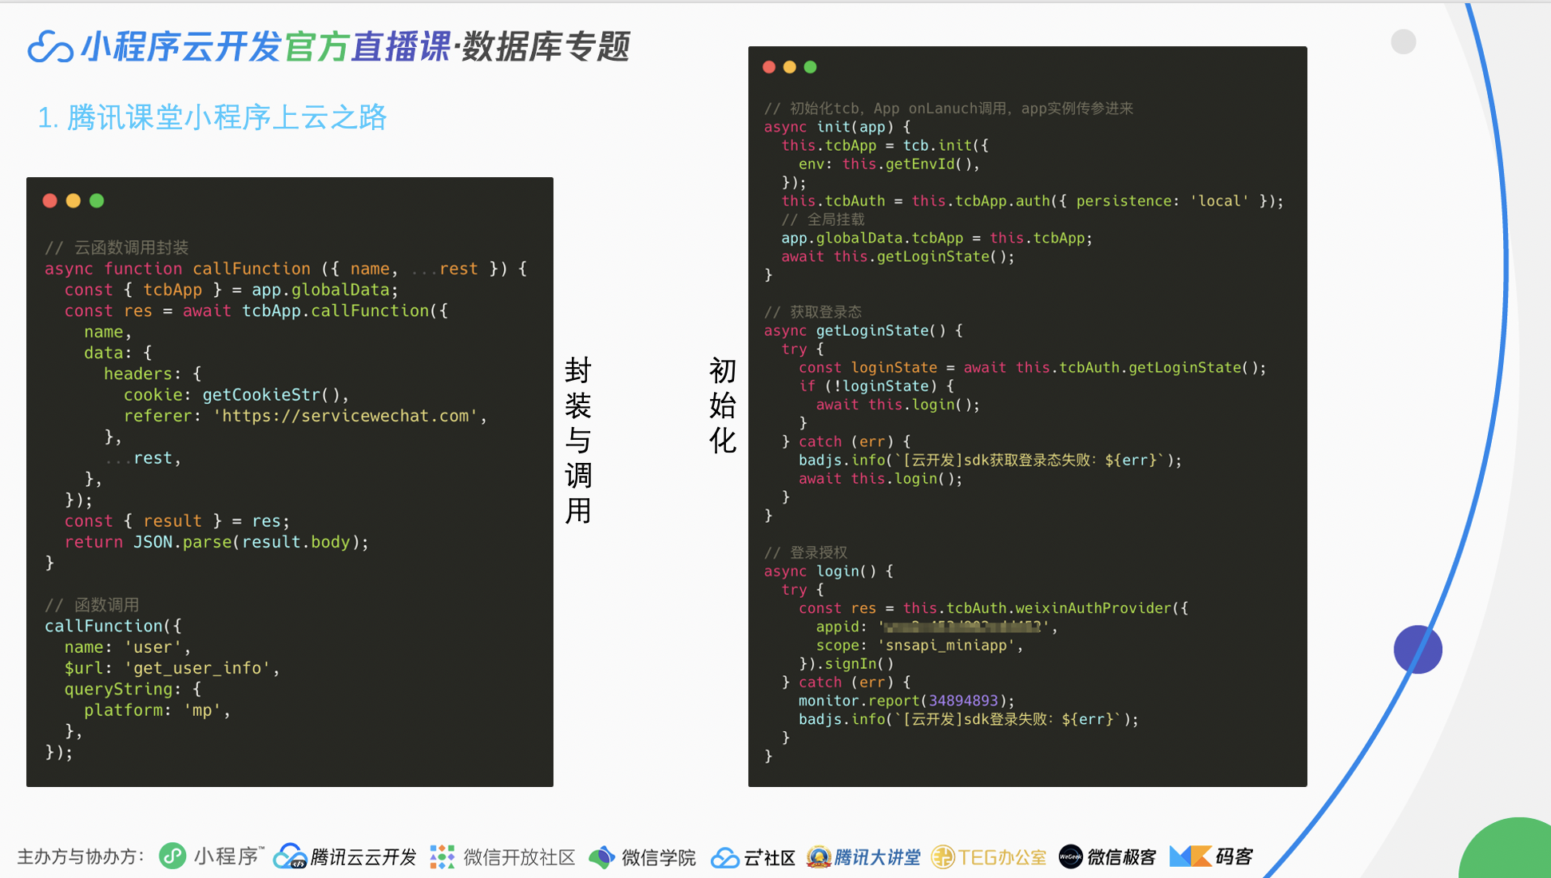1551x878 pixels.
Task: Click the 腾讯云云开发 cloud code icon
Action: [x=290, y=856]
